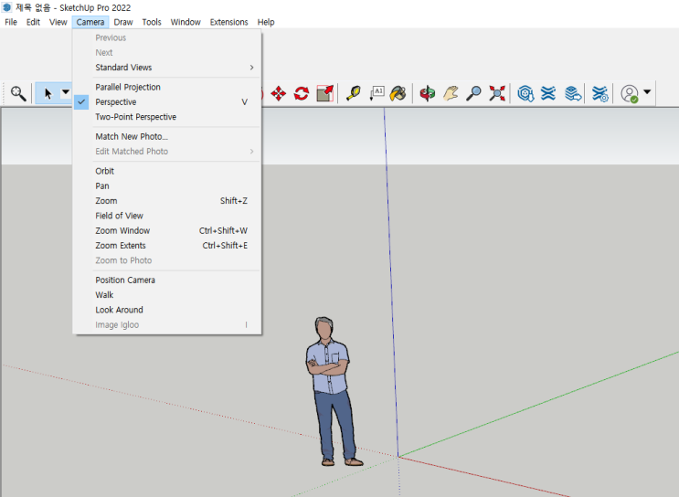Click the green axis line
679x497 pixels.
pos(539,404)
